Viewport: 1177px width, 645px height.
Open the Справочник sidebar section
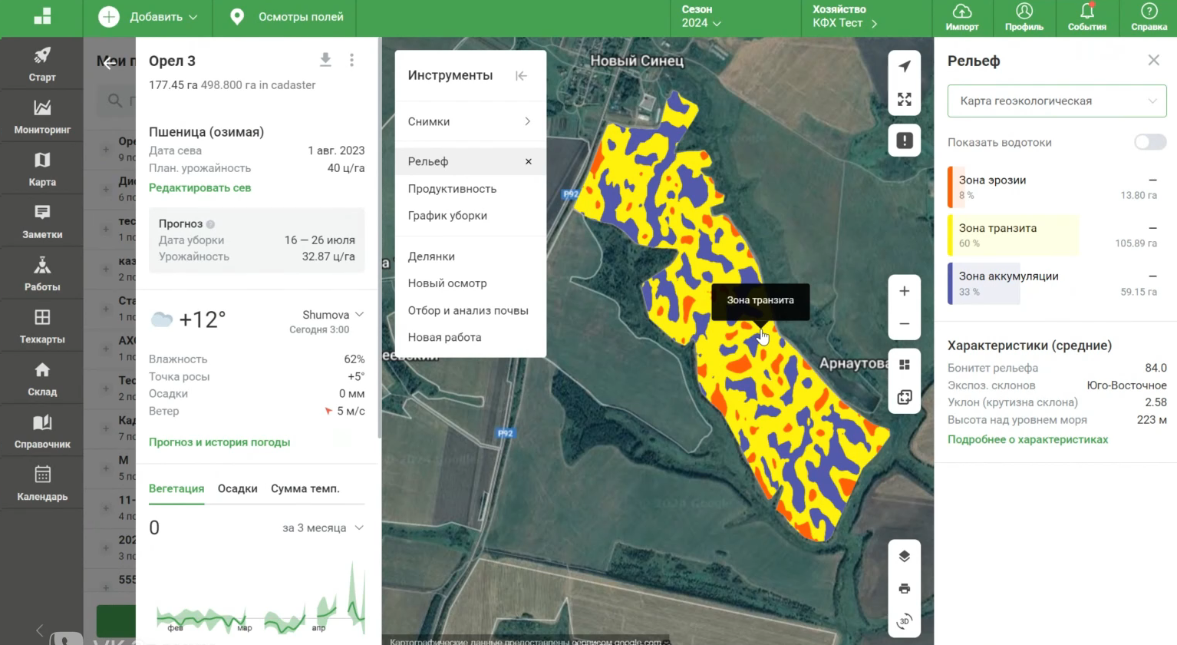[x=41, y=431]
